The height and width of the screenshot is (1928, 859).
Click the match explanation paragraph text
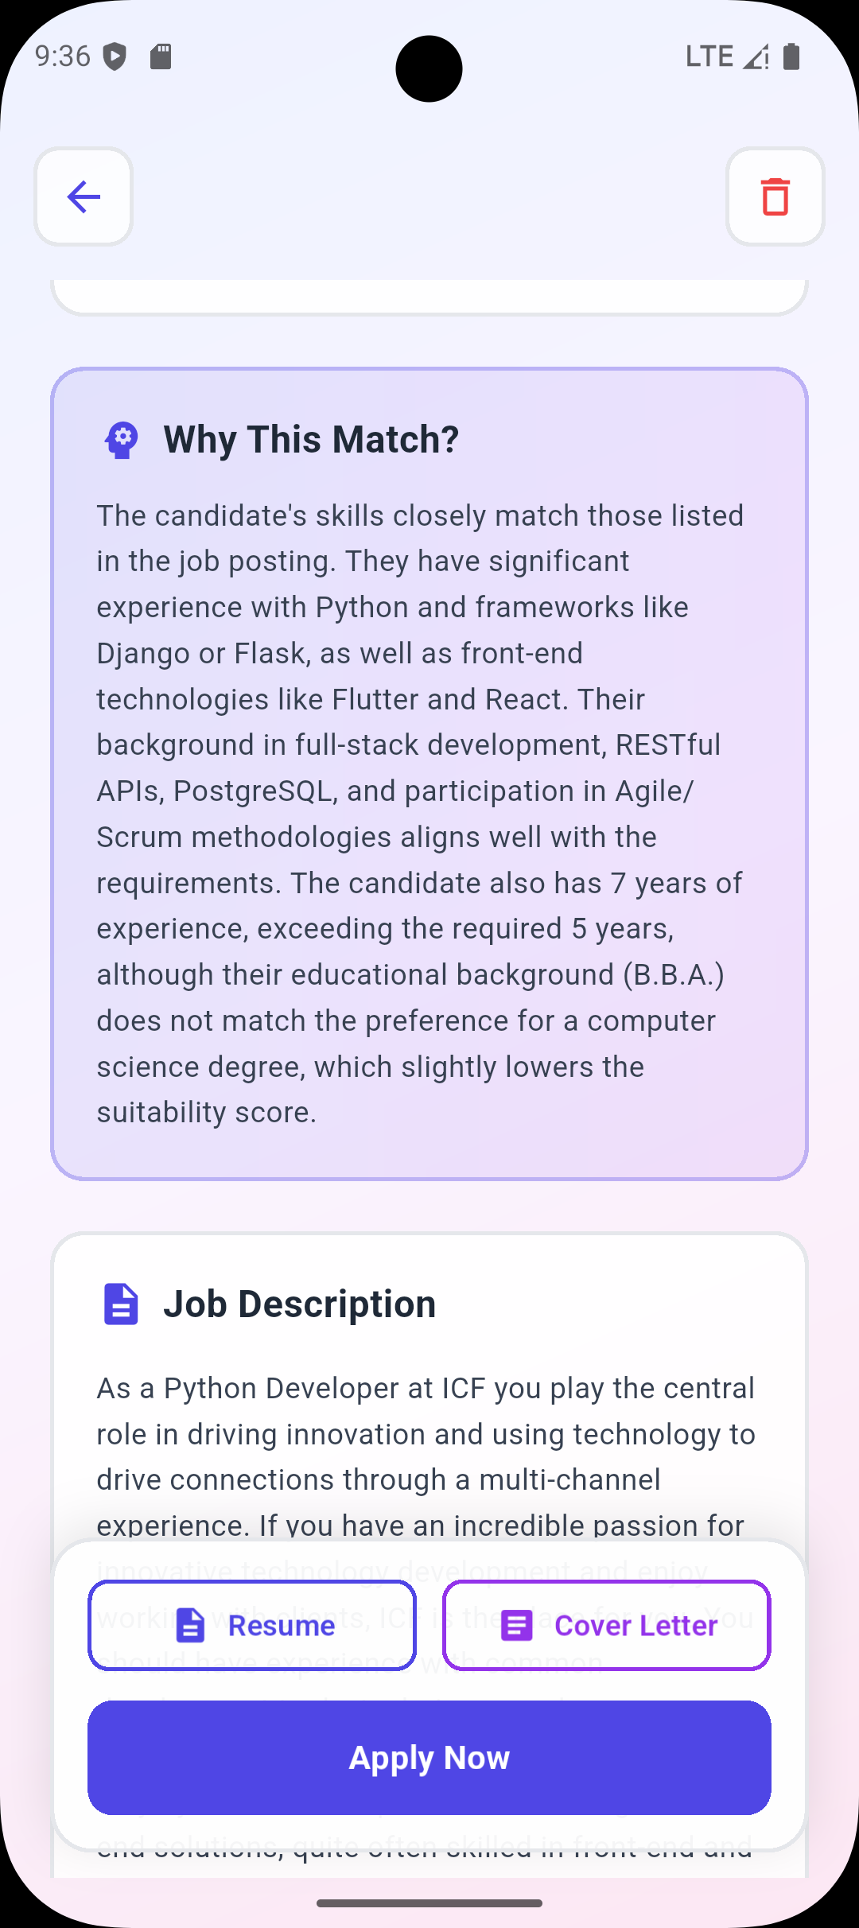click(422, 813)
